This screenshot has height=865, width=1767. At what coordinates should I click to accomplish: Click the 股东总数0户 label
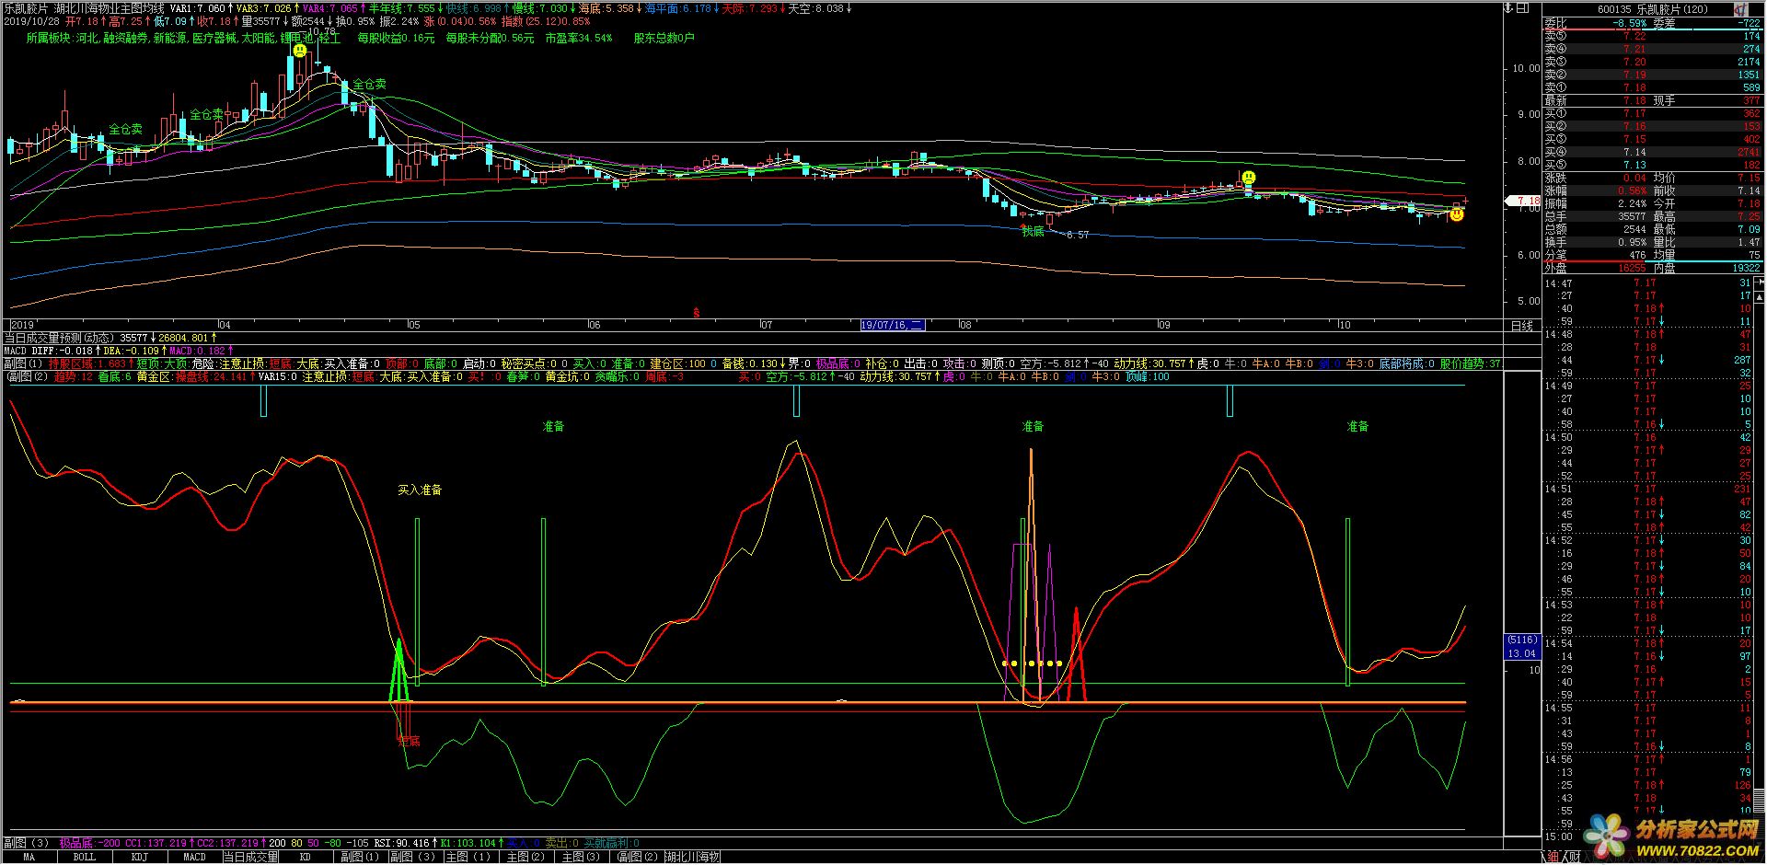tap(664, 39)
